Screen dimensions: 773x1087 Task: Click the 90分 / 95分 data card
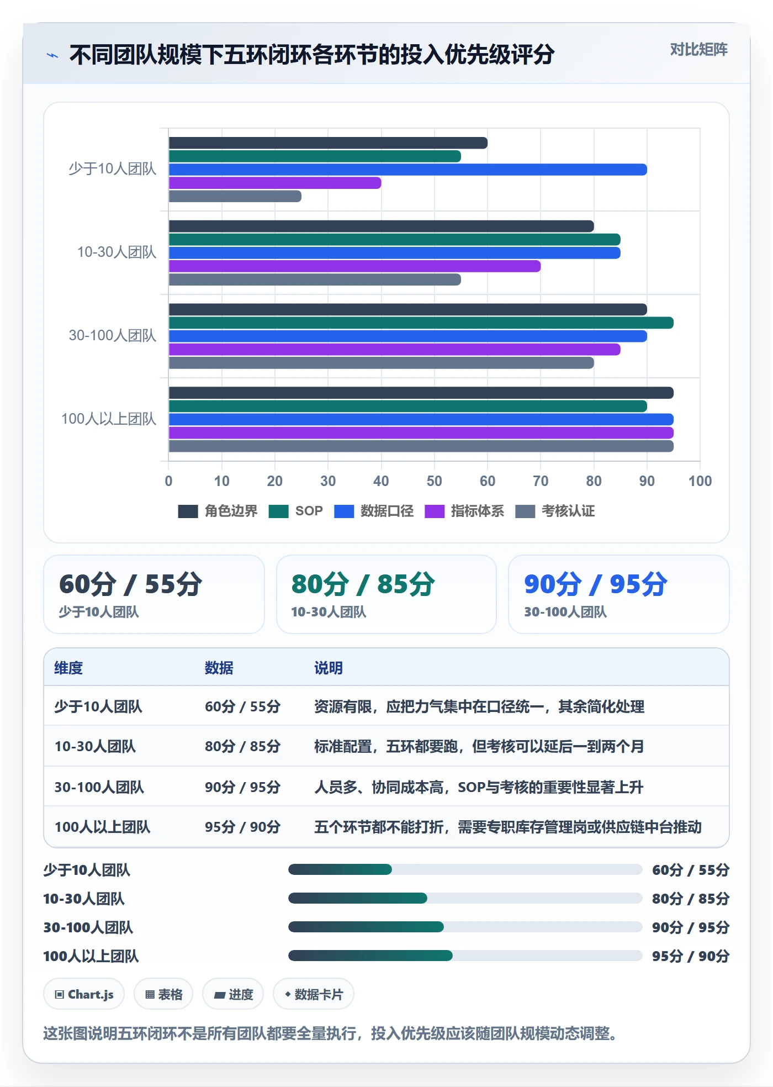pyautogui.click(x=619, y=594)
